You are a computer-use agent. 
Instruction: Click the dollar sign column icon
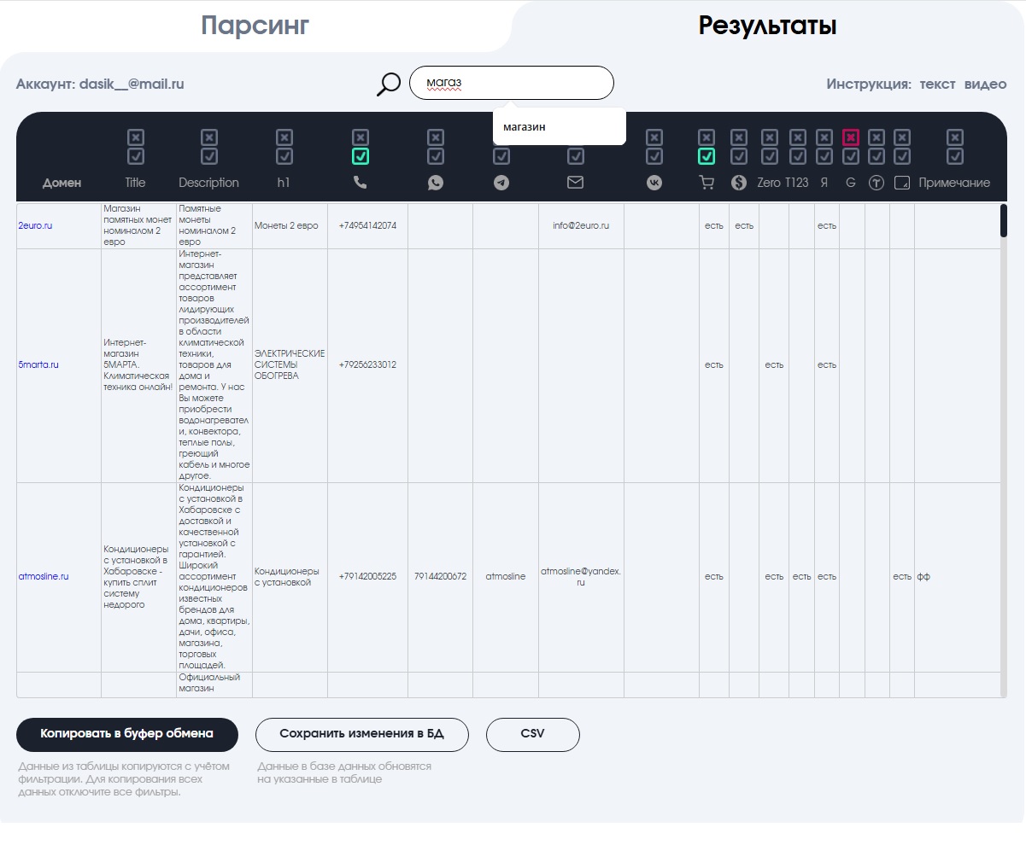(x=739, y=183)
